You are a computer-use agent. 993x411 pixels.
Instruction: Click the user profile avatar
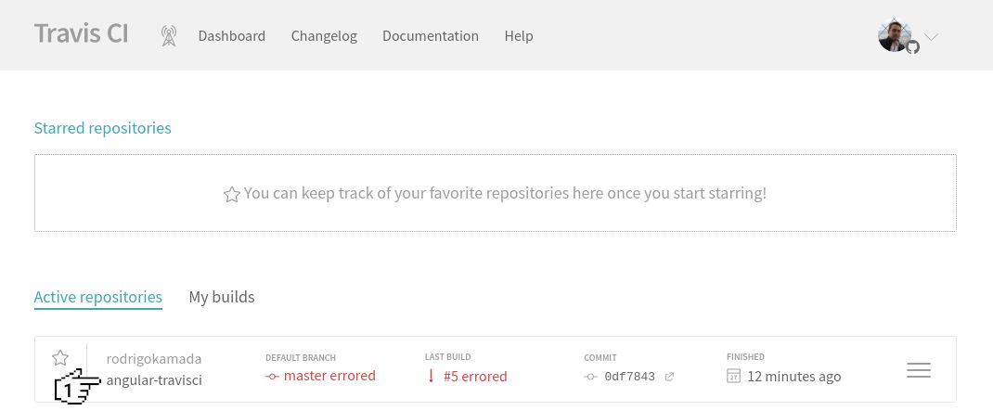(895, 35)
